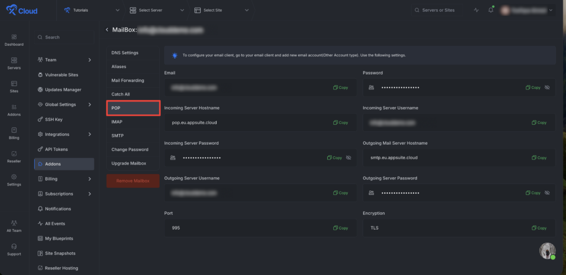Click the Remove Mailbox button
The height and width of the screenshot is (275, 566).
coord(133,181)
